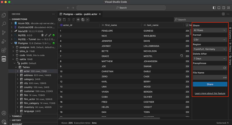Open the Source Control view
Image resolution: width=232 pixels, height=125 pixels.
pos(4,32)
